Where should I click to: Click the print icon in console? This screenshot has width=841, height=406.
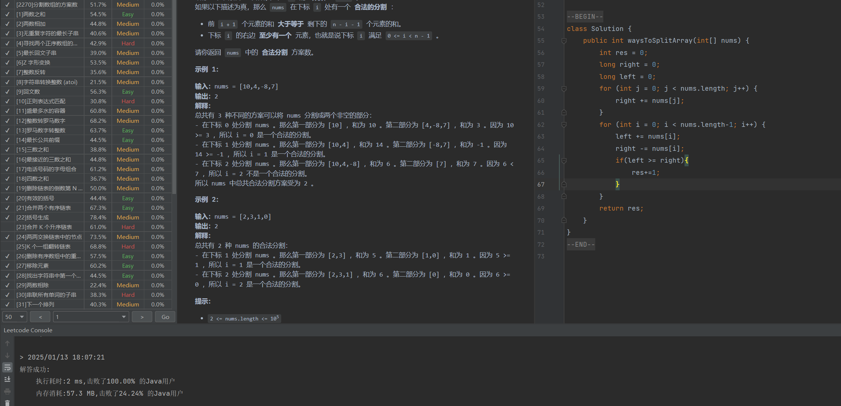[7, 391]
